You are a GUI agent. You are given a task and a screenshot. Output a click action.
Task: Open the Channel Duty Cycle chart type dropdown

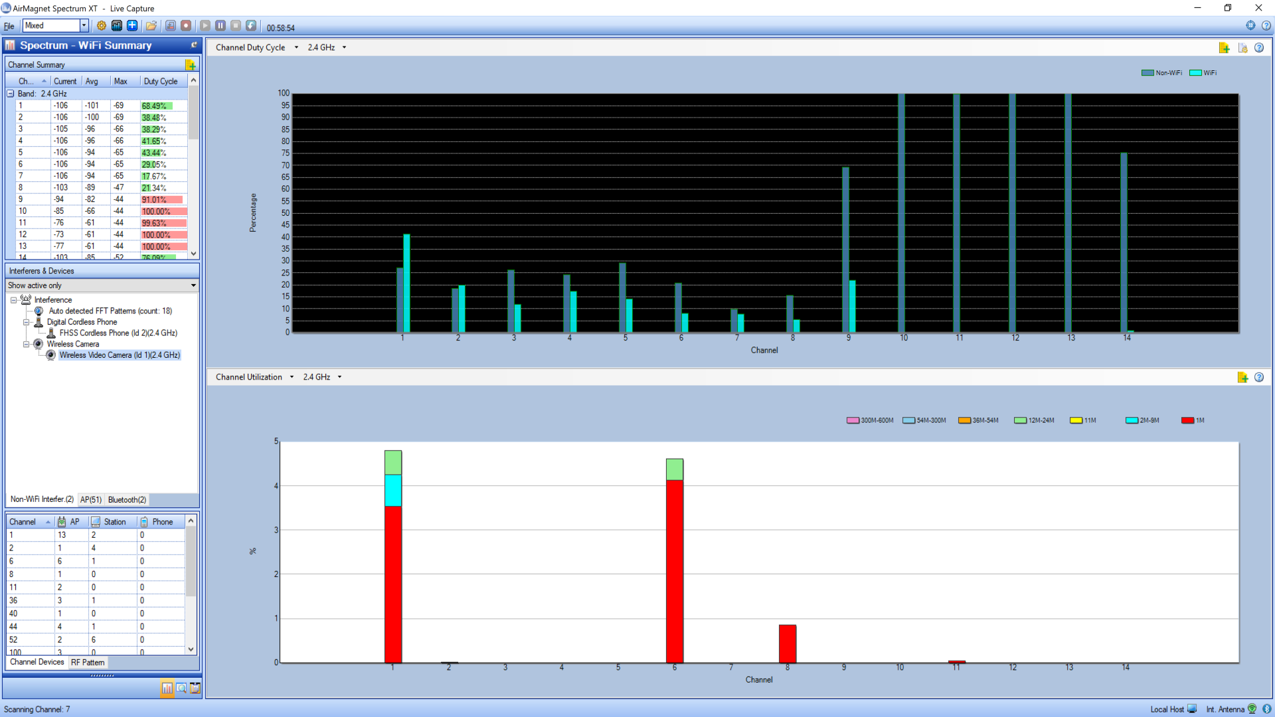click(x=297, y=47)
